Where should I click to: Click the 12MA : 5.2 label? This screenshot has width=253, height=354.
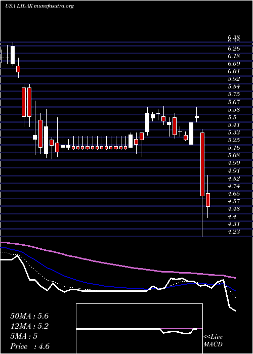click(29, 326)
